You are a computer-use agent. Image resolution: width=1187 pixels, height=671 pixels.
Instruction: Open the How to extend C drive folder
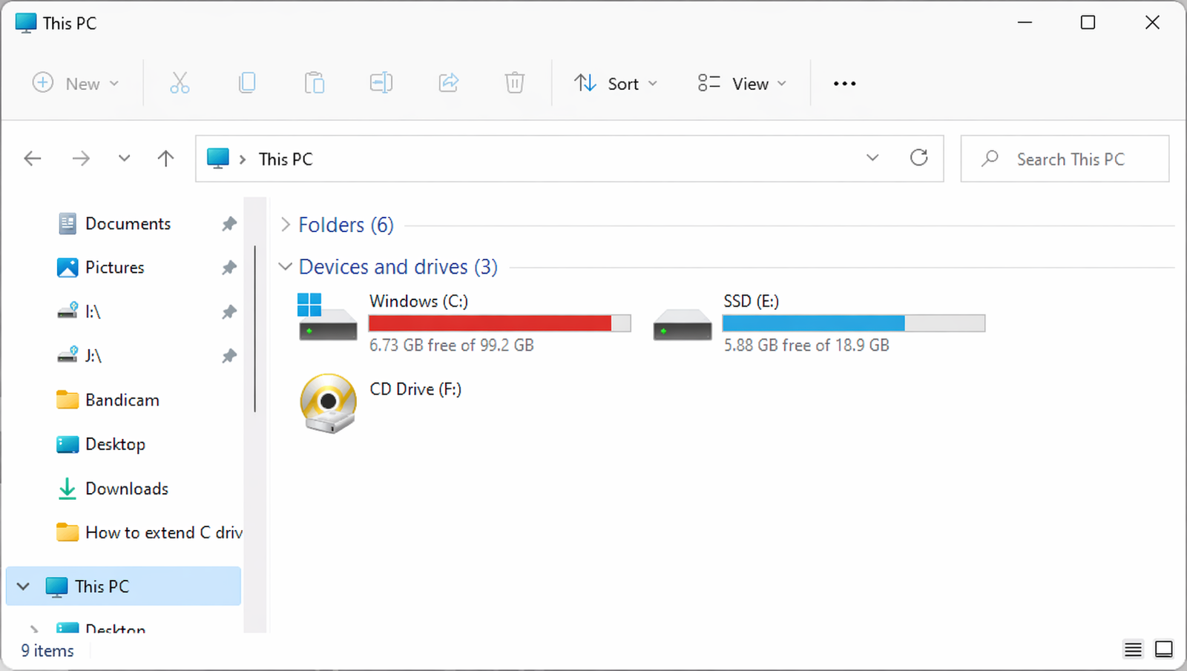tap(149, 532)
